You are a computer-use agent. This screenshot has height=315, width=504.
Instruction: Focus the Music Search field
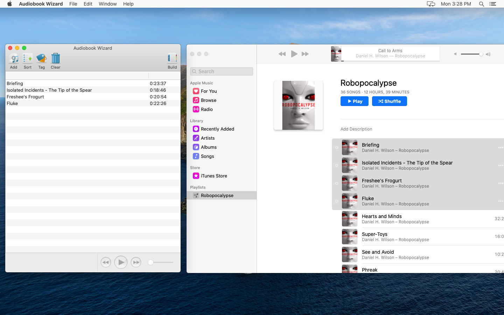coord(222,71)
